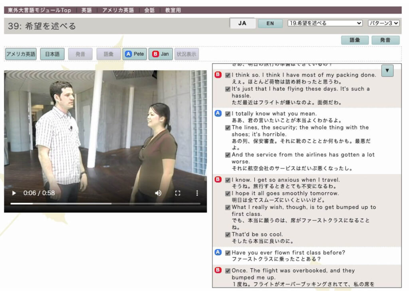Image resolution: width=409 pixels, height=291 pixels.
Task: Enter fullscreen video mode
Action: point(178,193)
